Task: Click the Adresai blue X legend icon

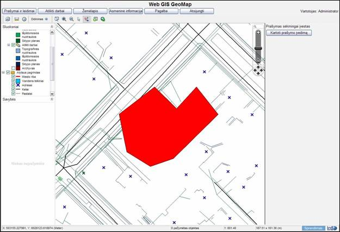Action: point(18,85)
